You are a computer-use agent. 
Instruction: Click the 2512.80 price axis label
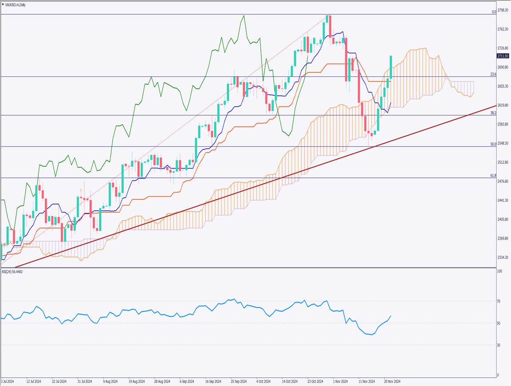click(503, 162)
